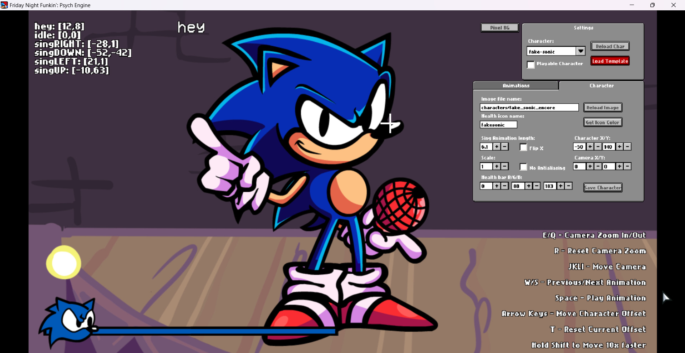Click the red Load Template button
The height and width of the screenshot is (353, 685).
(x=610, y=61)
